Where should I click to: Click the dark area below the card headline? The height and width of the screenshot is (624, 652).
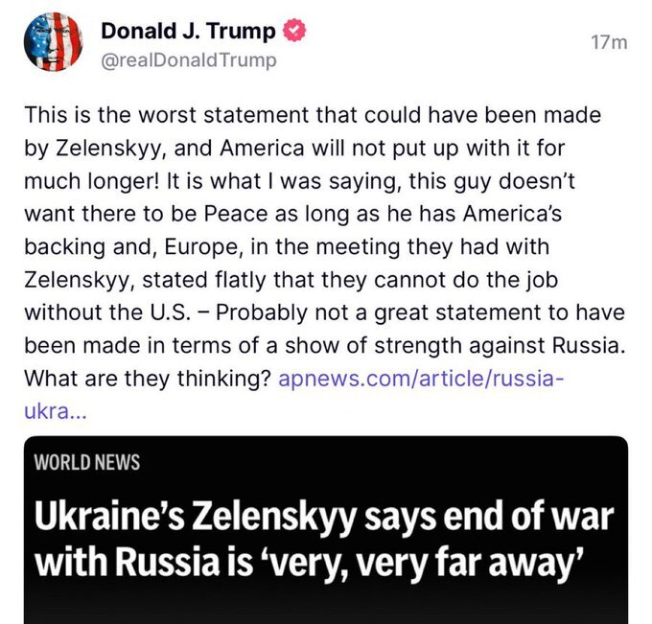[x=326, y=605]
